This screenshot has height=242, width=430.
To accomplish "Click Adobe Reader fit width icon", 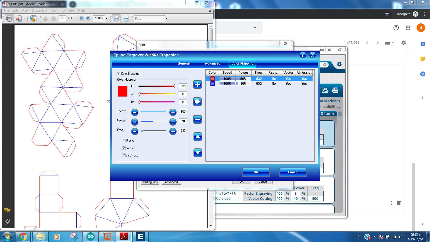I will pos(116,19).
